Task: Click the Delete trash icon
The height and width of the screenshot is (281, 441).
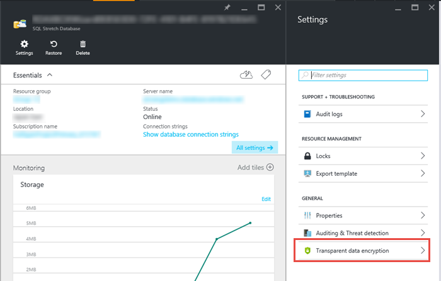Action: click(83, 44)
